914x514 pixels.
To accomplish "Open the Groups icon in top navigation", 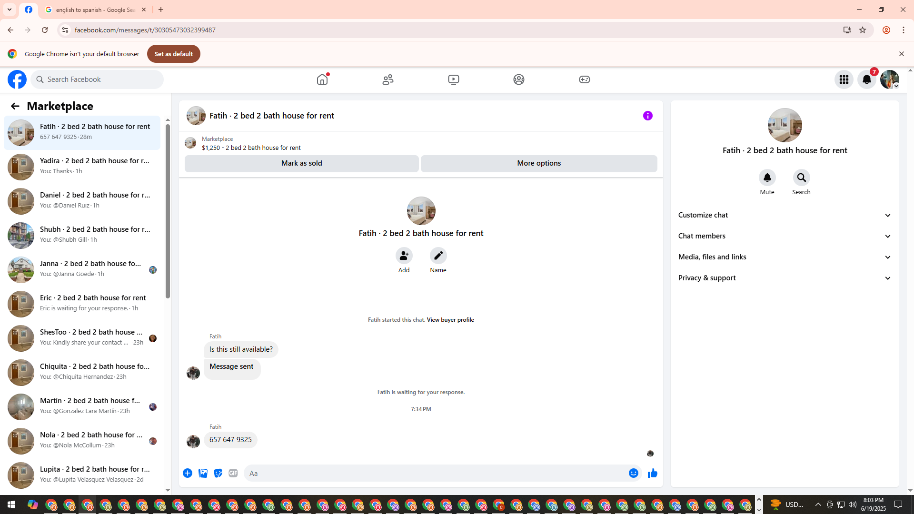I will tap(519, 79).
